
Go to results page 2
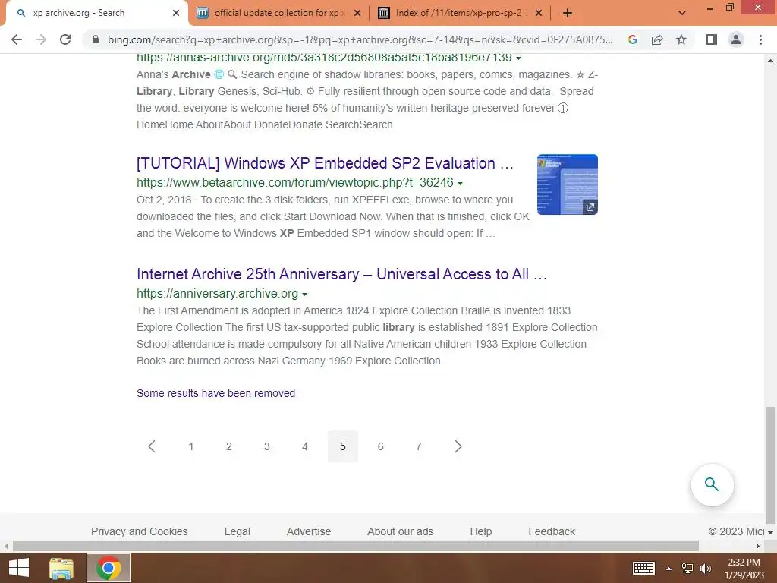pos(229,446)
